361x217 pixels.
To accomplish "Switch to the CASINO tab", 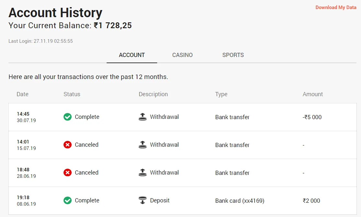I will (182, 55).
